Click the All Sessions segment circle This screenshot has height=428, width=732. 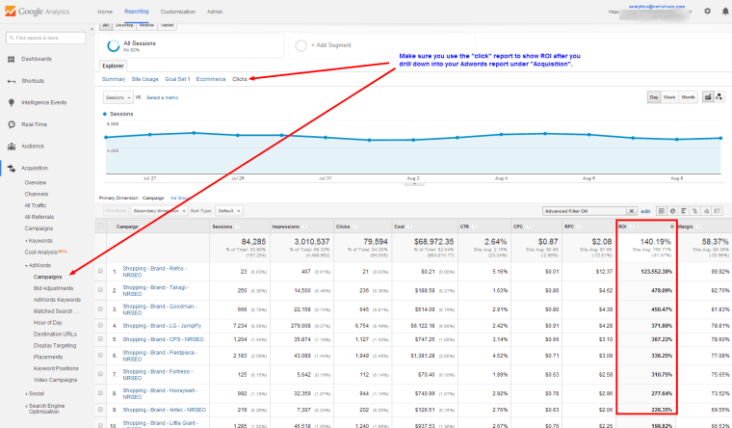coord(113,45)
